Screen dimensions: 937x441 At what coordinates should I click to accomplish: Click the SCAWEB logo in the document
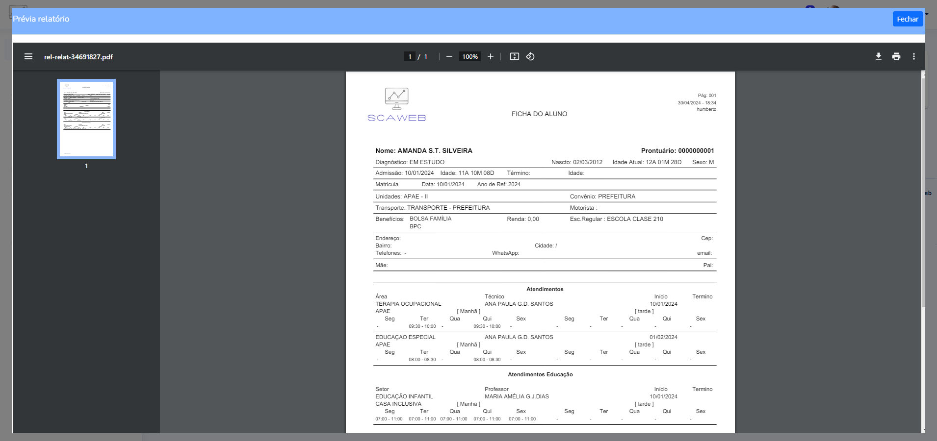coord(396,105)
